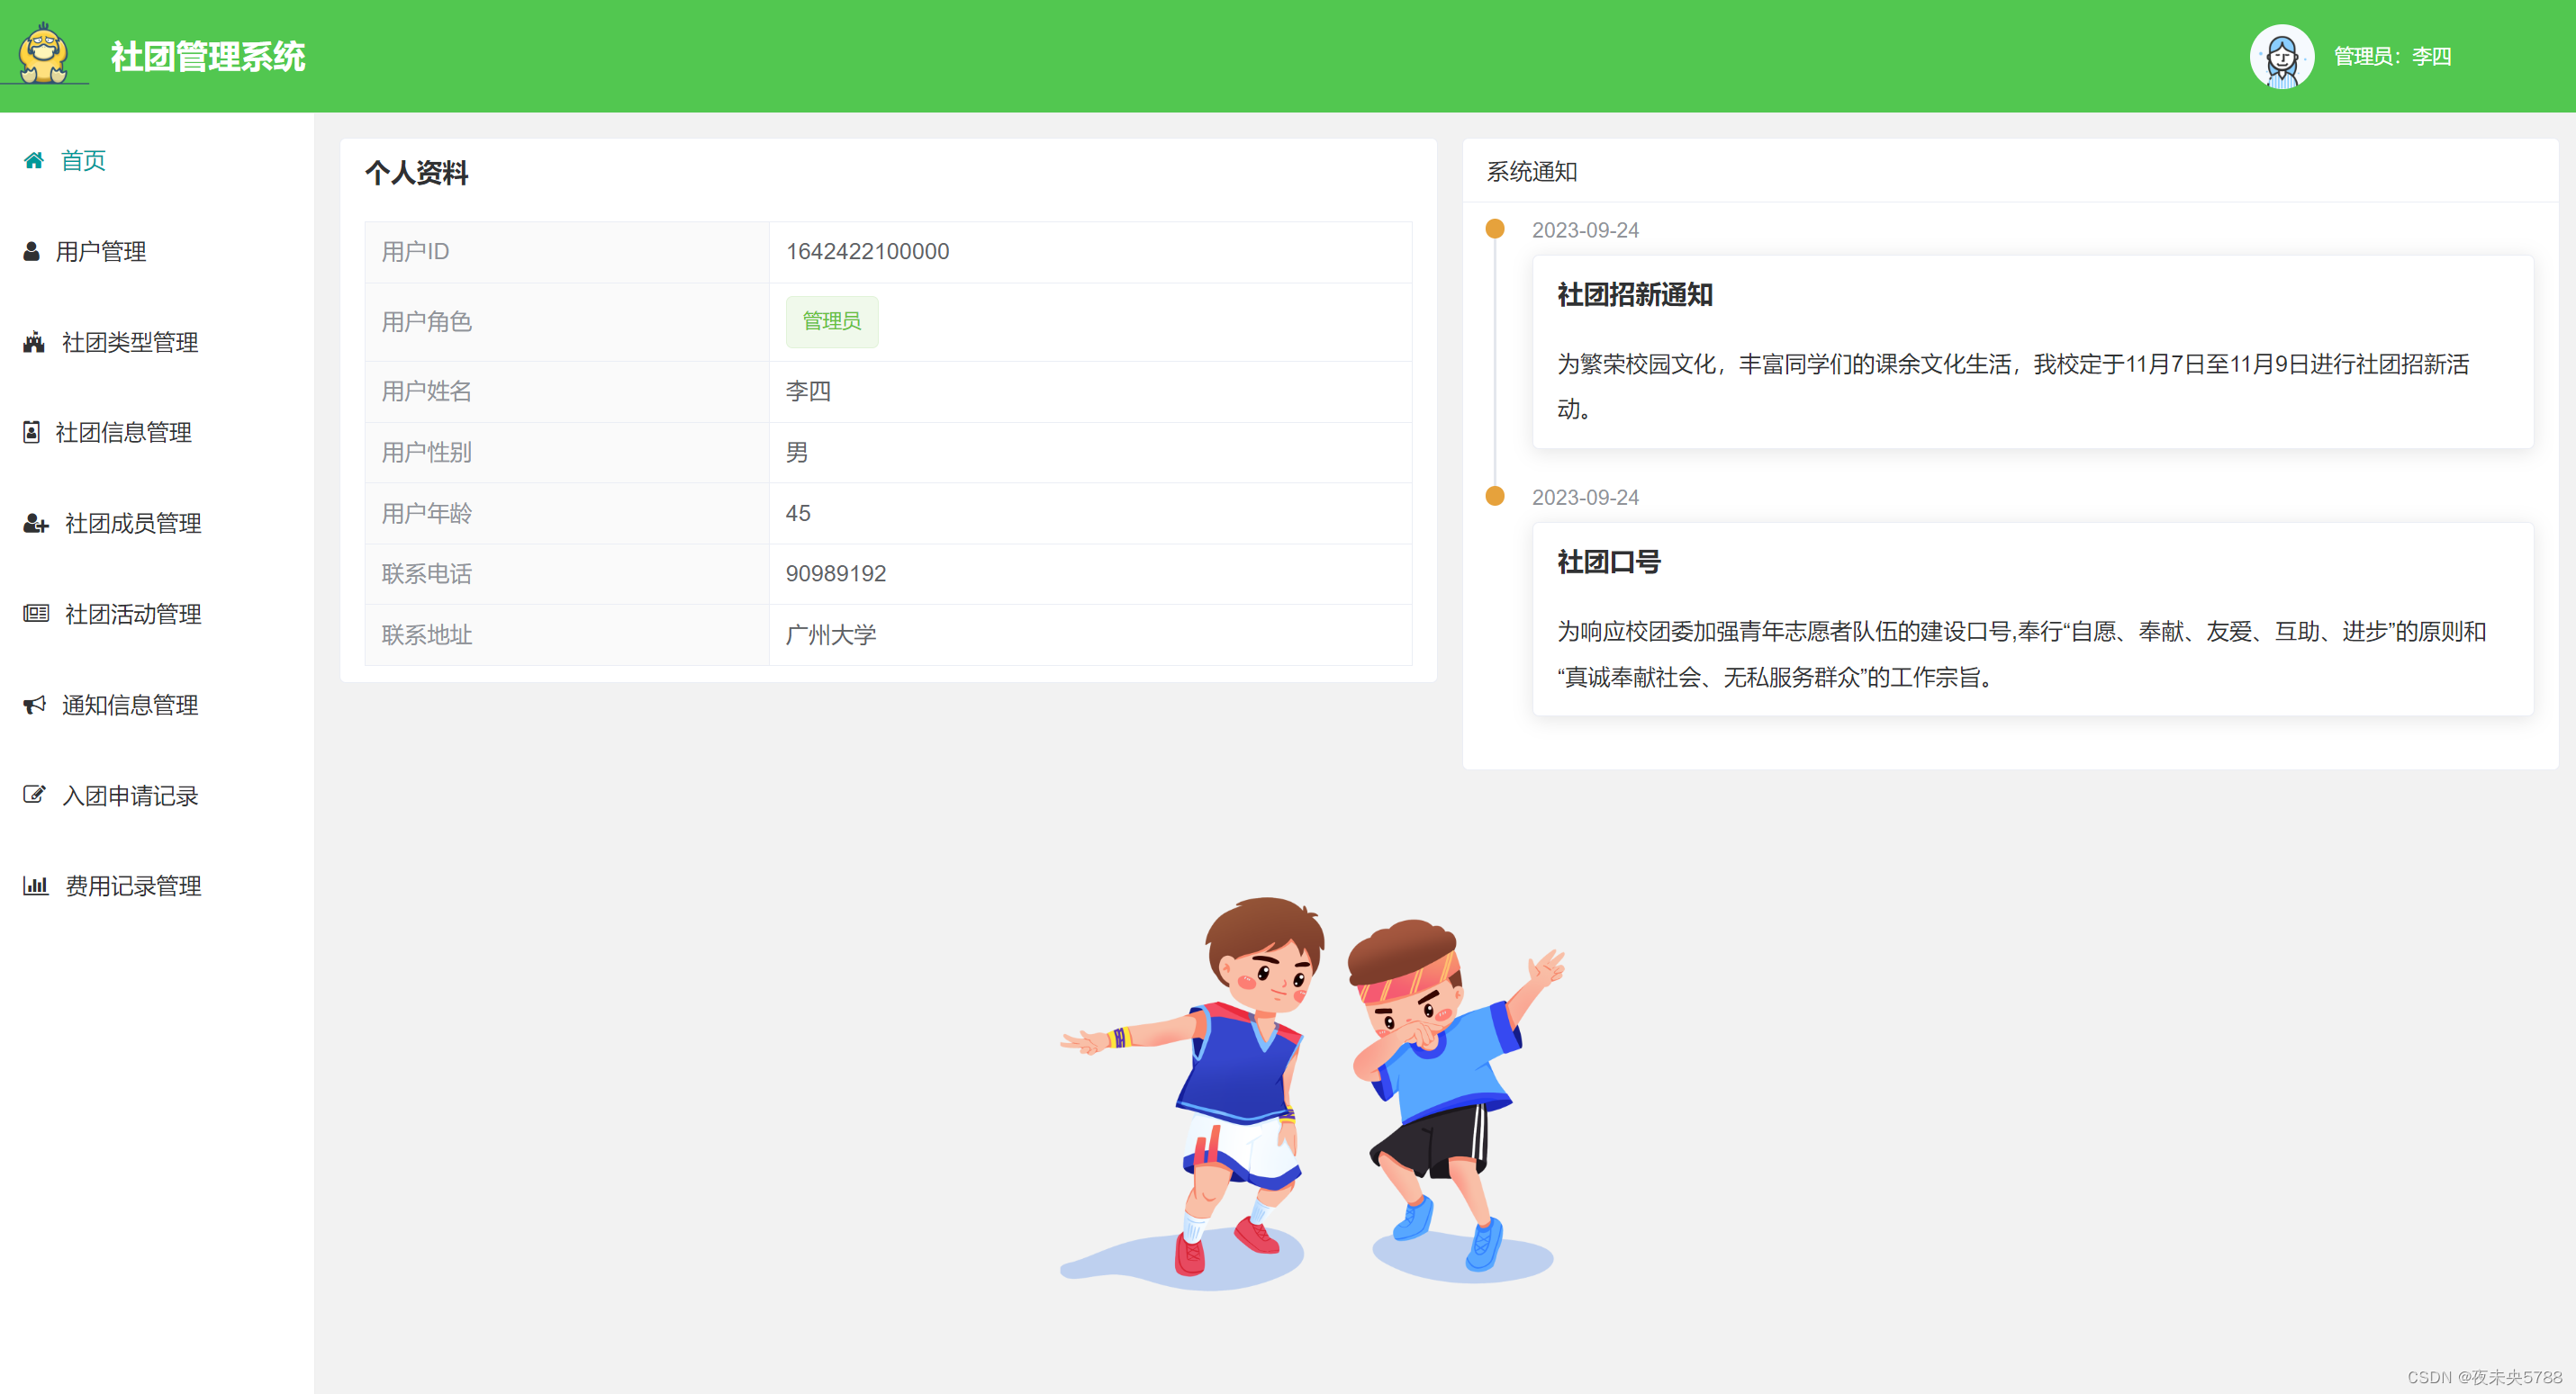
Task: Click the club member add-user icon
Action: [36, 523]
